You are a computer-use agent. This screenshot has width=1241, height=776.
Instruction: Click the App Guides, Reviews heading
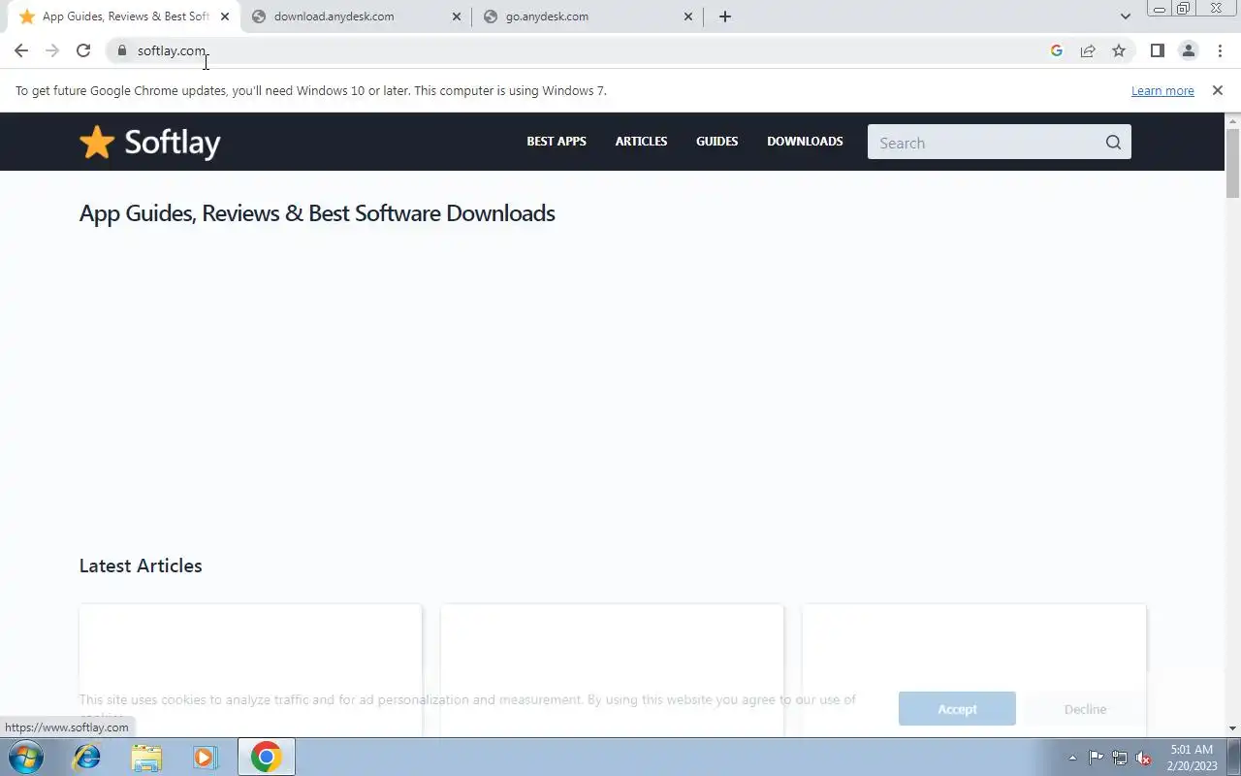(317, 213)
